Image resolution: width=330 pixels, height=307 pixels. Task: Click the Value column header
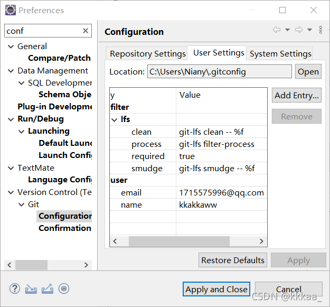222,95
